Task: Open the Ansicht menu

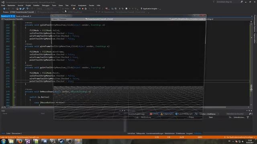Action: point(20,5)
